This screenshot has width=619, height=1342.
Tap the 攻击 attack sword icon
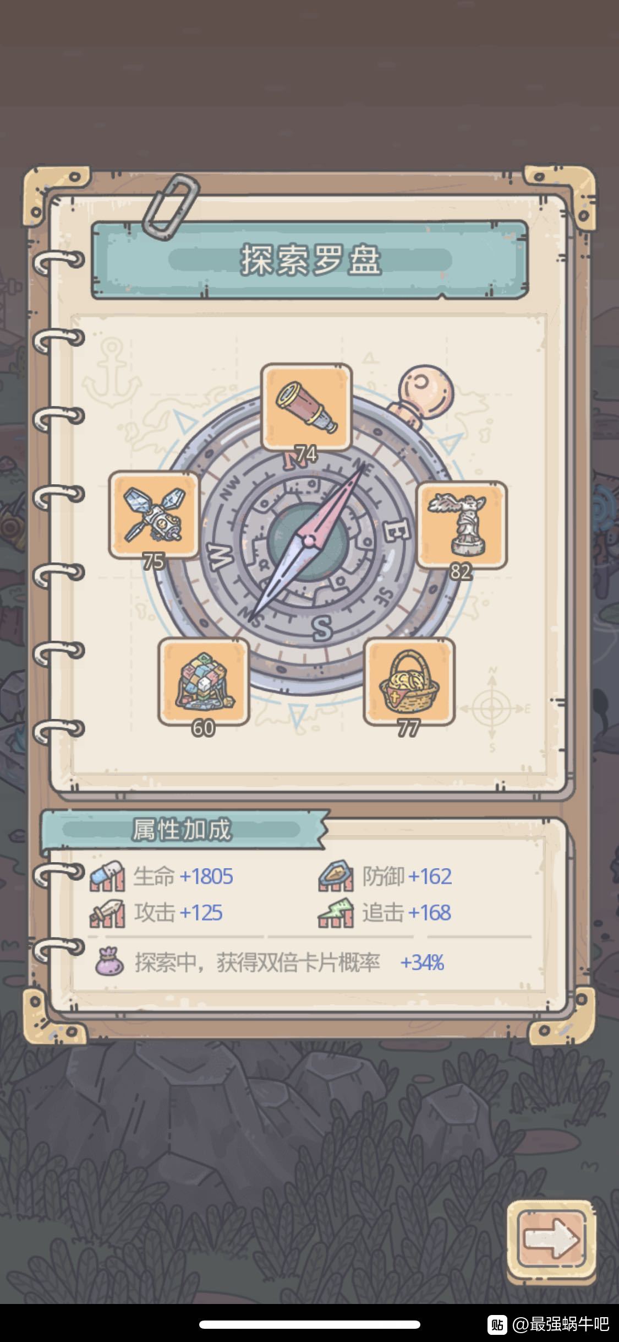pyautogui.click(x=108, y=913)
